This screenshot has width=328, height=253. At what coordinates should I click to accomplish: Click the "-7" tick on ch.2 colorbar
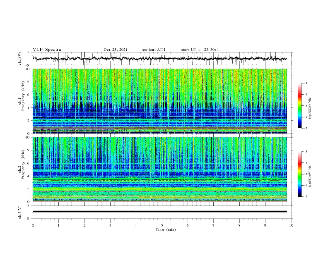coord(306,196)
